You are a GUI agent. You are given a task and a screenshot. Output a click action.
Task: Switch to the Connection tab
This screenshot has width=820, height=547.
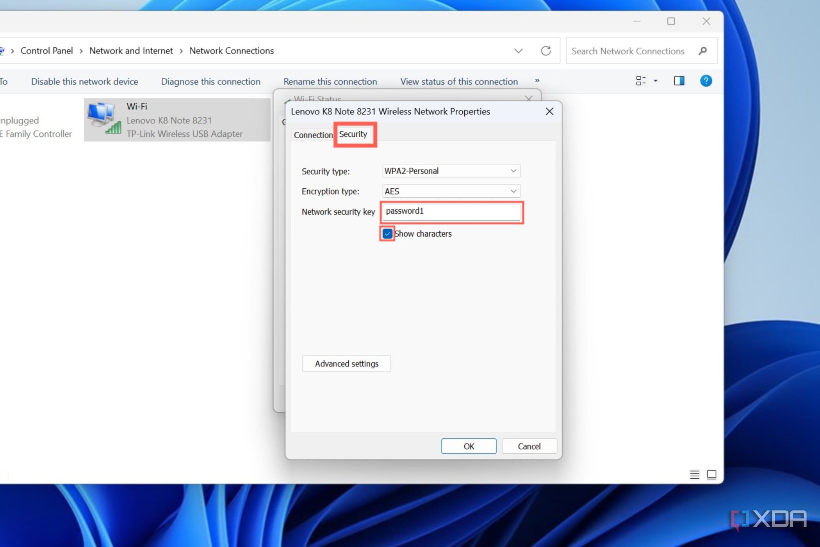pos(312,135)
